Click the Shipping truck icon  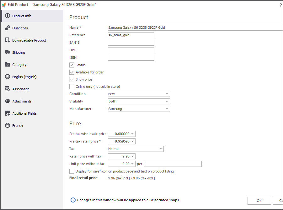8,52
